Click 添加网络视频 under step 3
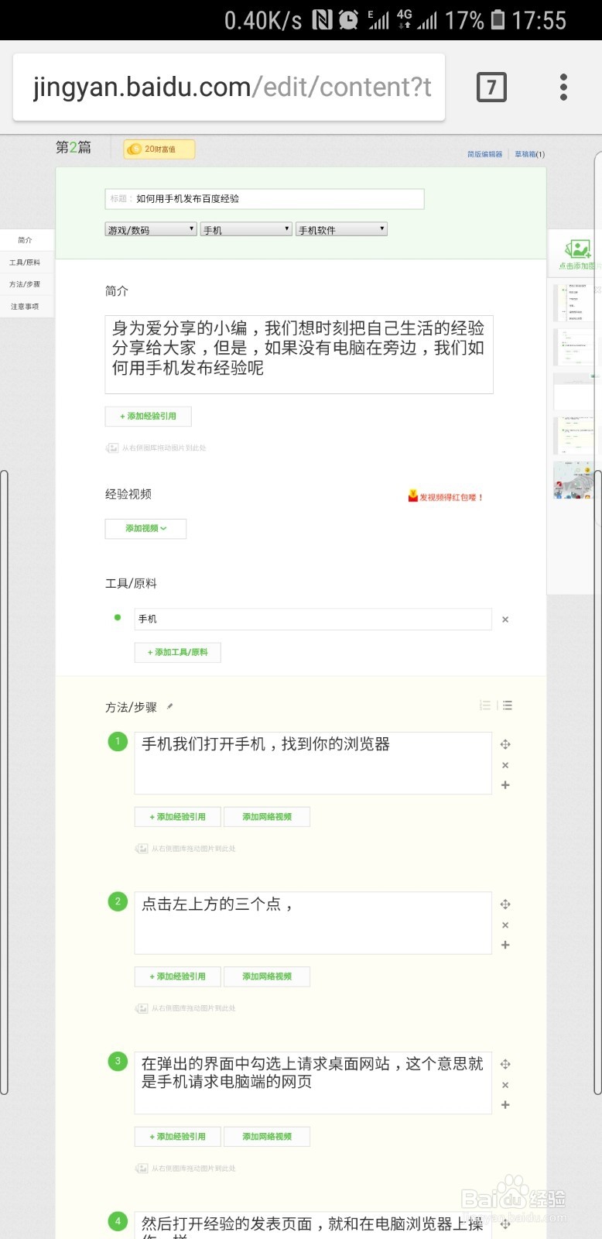Viewport: 602px width, 1239px height. click(x=267, y=1137)
